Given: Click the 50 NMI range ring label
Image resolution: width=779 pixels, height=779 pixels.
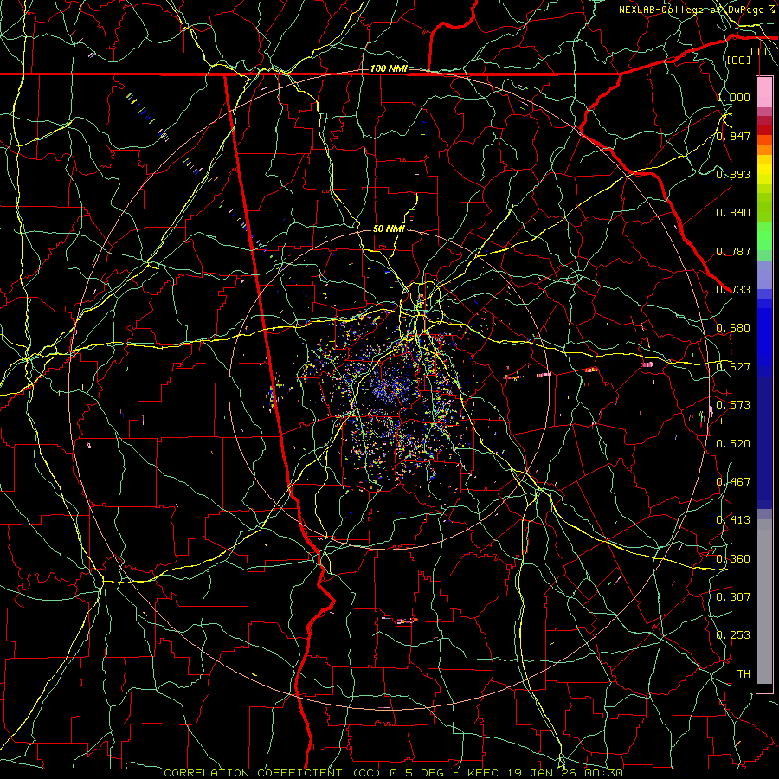Looking at the screenshot, I should click(389, 229).
